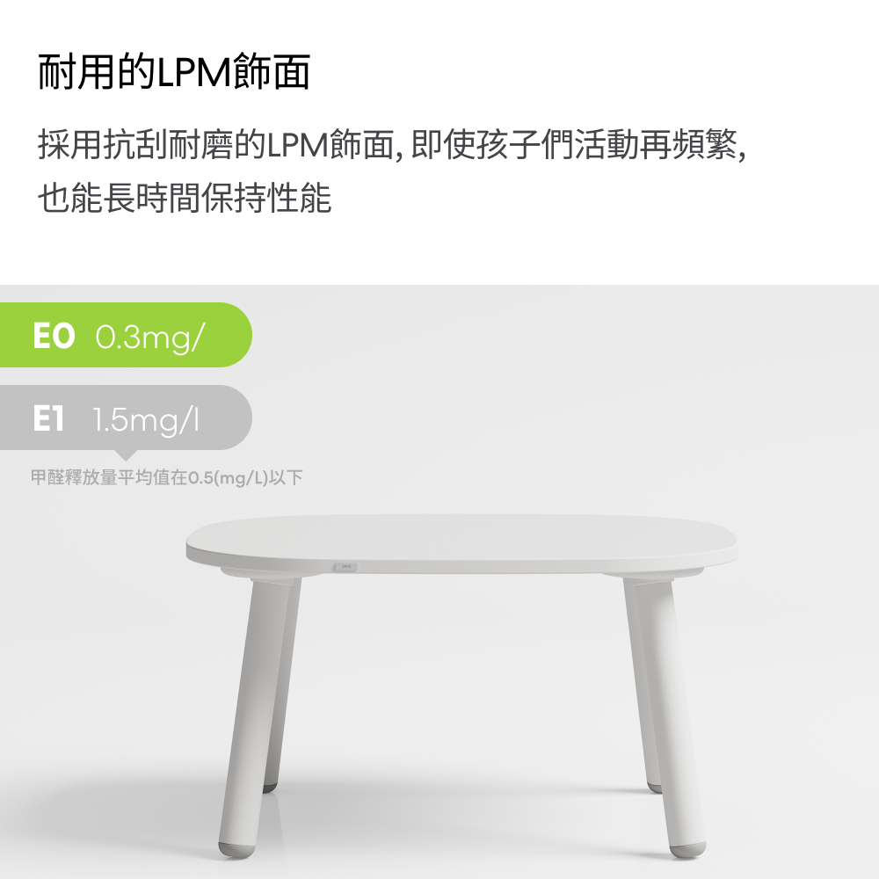Click the bold E0 label
The width and height of the screenshot is (879, 879).
click(54, 336)
